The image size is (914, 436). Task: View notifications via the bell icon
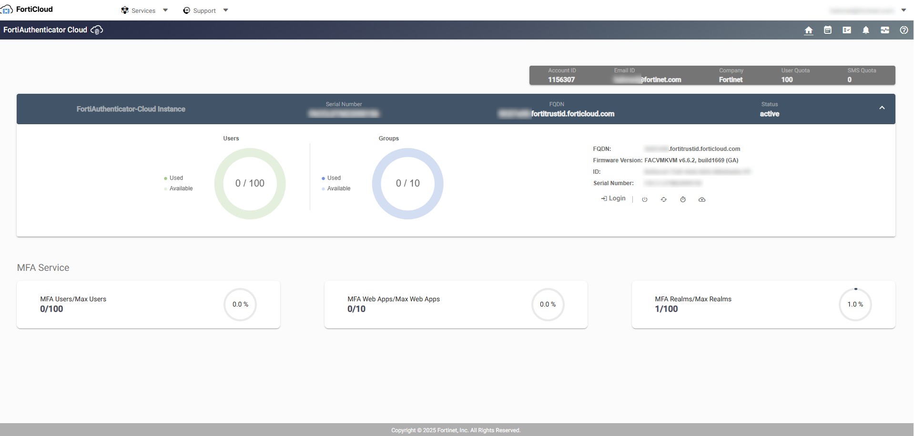click(x=866, y=30)
